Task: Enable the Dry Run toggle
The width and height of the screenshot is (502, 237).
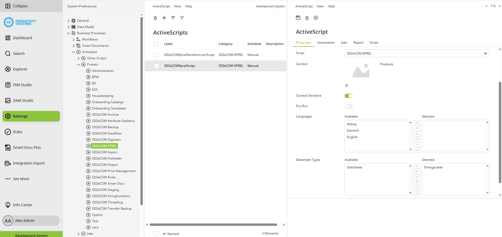Action: [x=348, y=106]
